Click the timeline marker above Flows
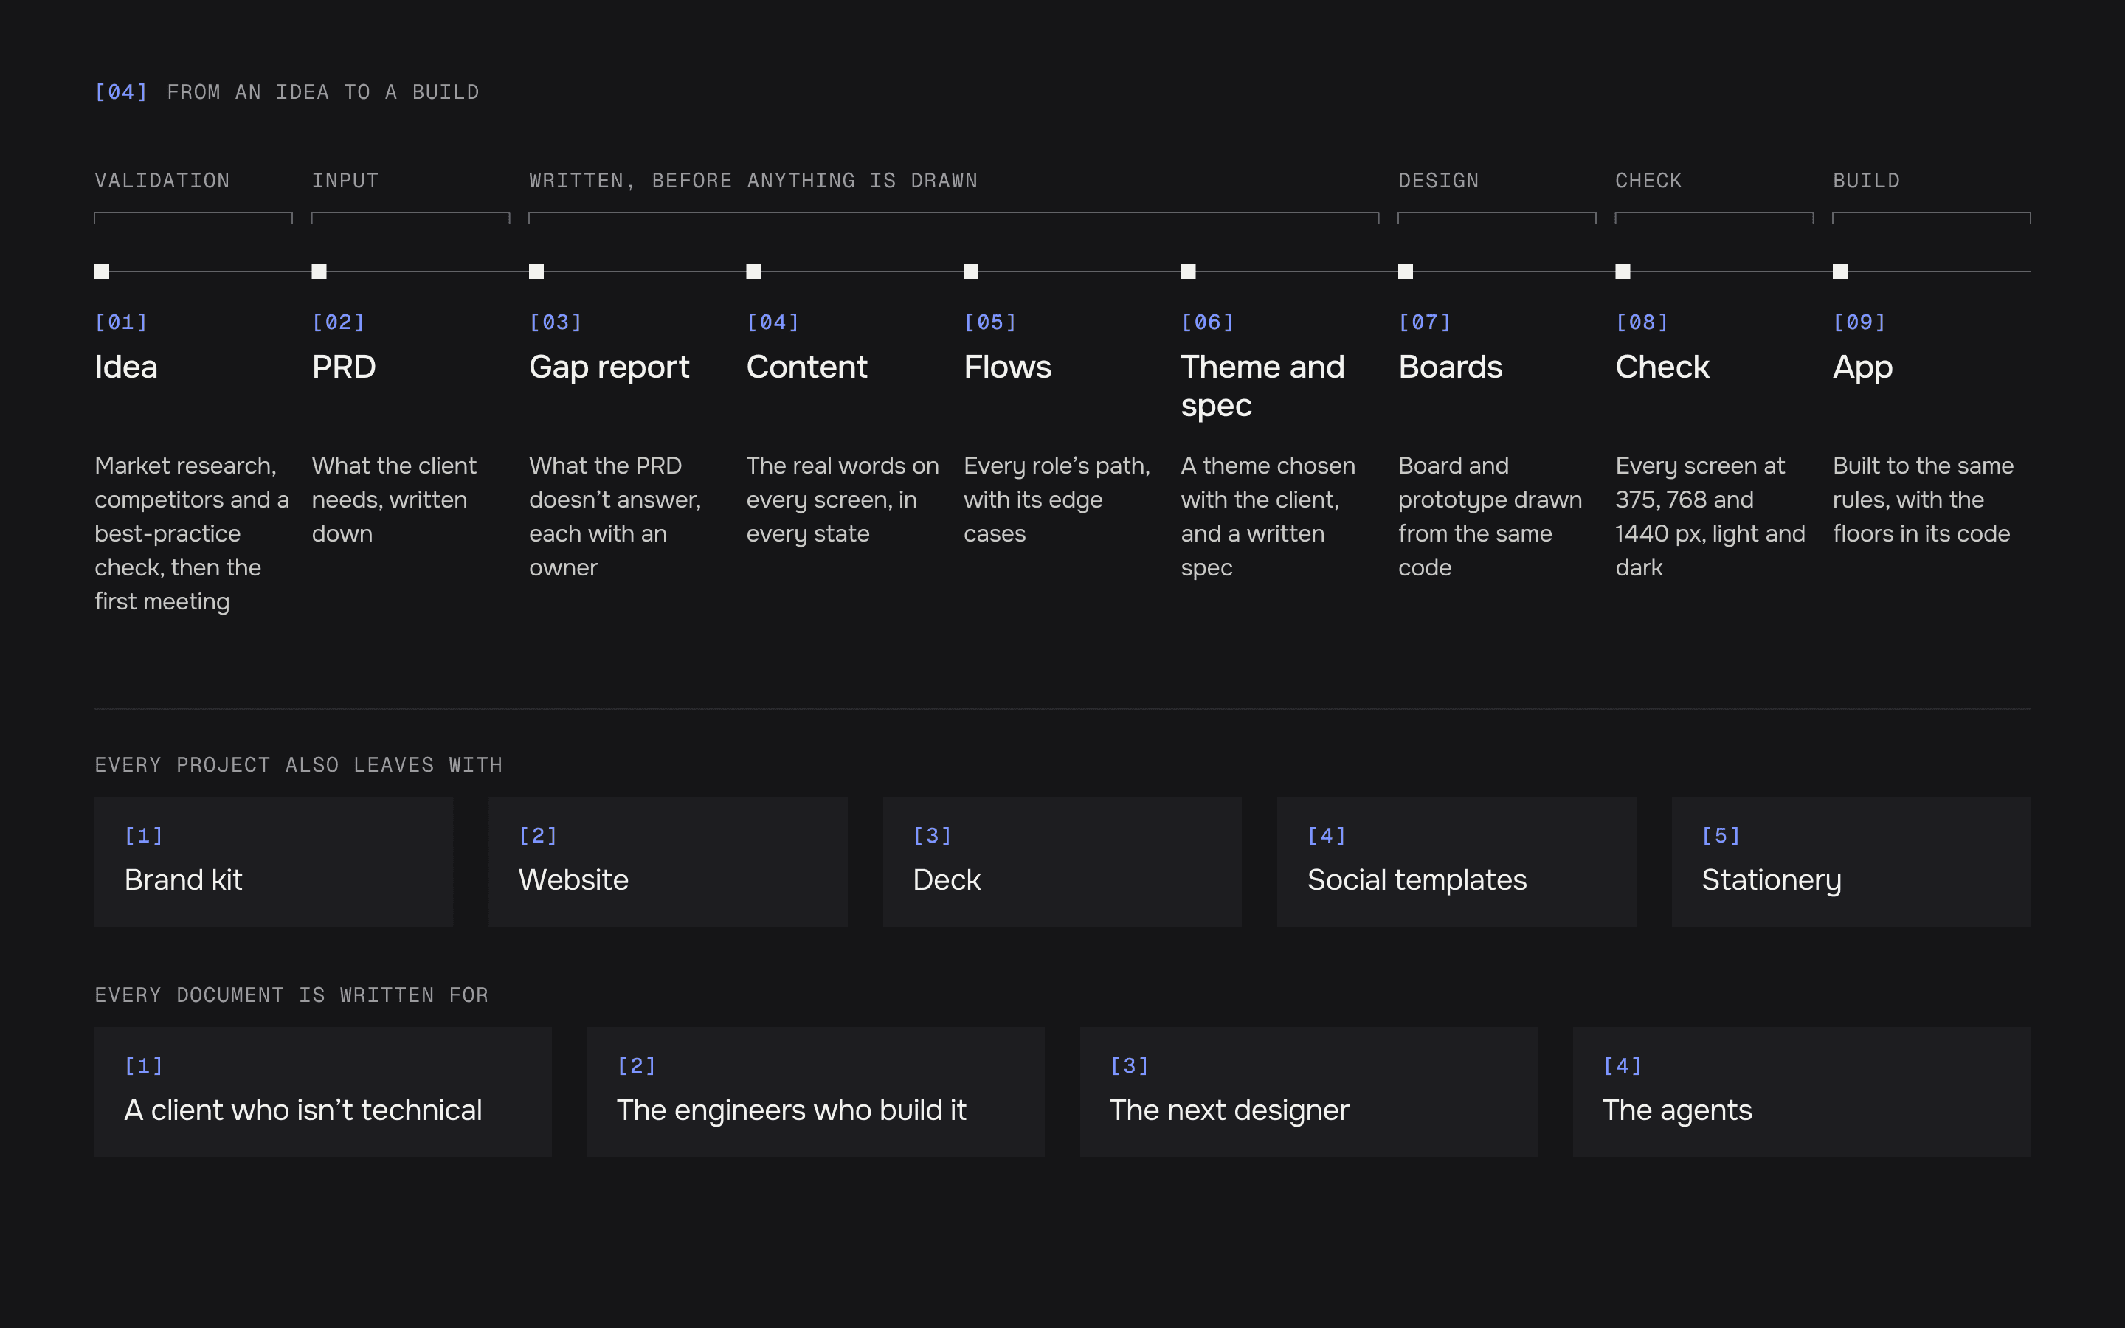This screenshot has height=1328, width=2125. point(971,272)
